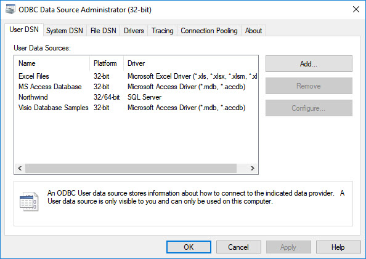The width and height of the screenshot is (366, 259).
Task: Click the SQL Server driver cell
Action: pyautogui.click(x=144, y=97)
